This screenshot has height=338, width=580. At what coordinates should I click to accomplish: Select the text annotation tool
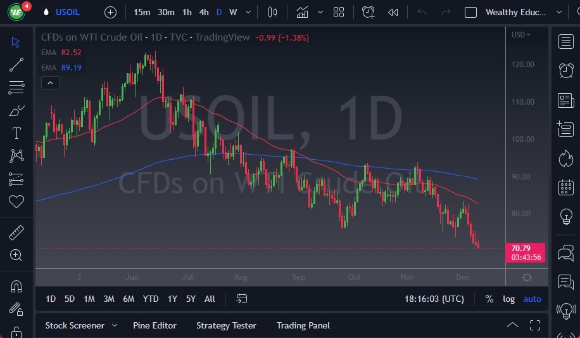(x=16, y=133)
